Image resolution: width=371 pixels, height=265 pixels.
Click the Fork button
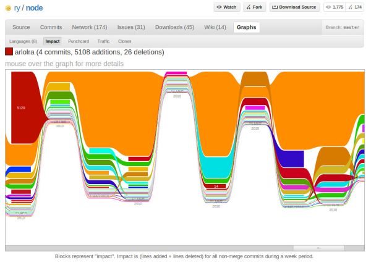(255, 7)
